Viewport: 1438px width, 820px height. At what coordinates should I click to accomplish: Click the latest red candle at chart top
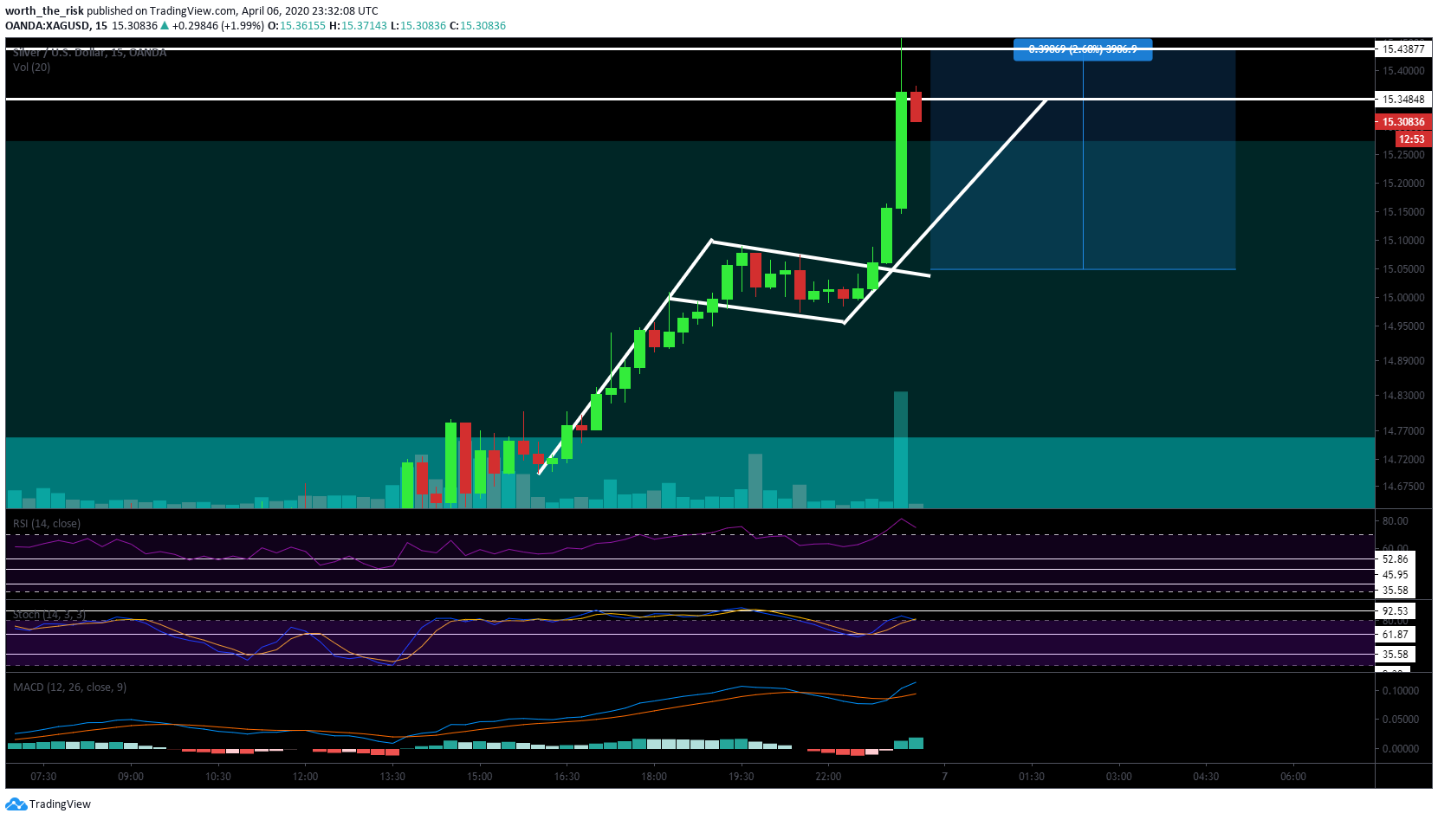[916, 107]
